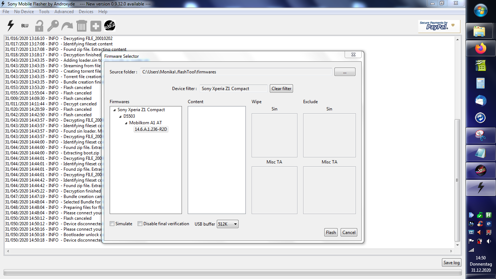Viewport: 496px width, 279px height.
Task: Click the XperiFirm XF toolbar icon
Action: [110, 26]
